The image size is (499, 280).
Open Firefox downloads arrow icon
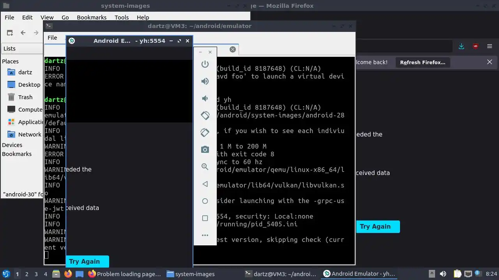click(x=462, y=46)
